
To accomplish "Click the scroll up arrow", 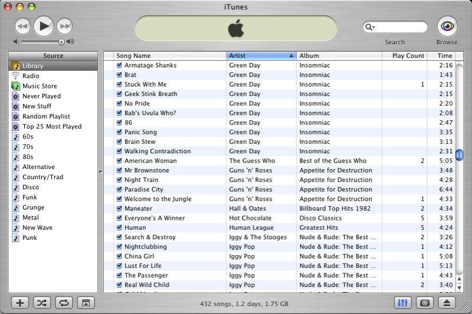I will (x=460, y=279).
